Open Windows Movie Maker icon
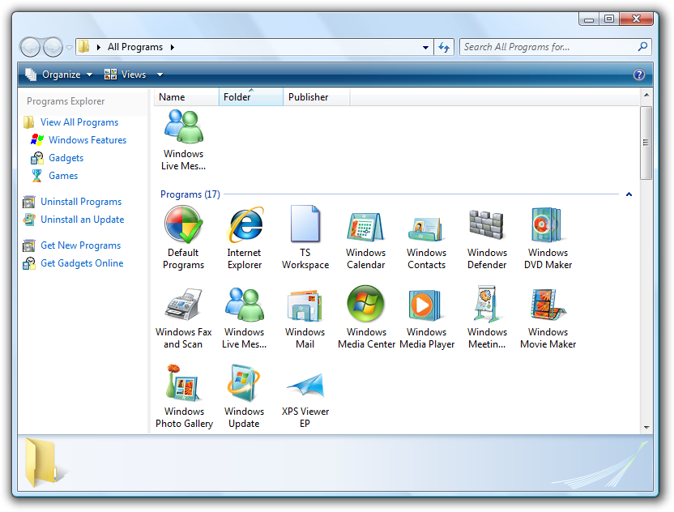This screenshot has height=512, width=674. point(548,305)
